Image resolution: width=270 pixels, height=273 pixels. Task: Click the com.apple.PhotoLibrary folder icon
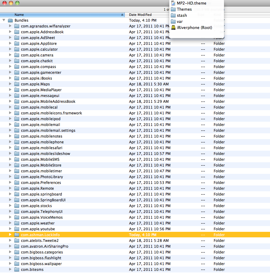click(17, 177)
